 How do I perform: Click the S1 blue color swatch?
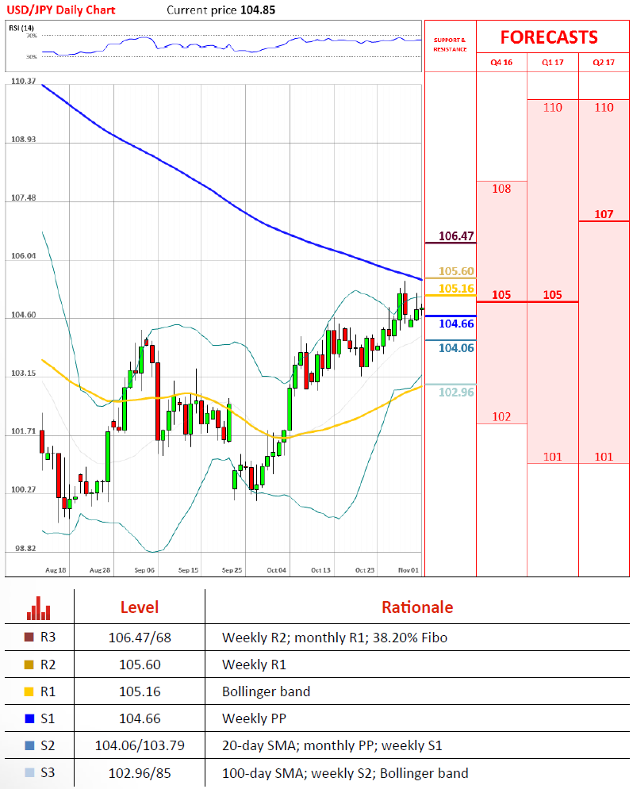click(x=29, y=718)
